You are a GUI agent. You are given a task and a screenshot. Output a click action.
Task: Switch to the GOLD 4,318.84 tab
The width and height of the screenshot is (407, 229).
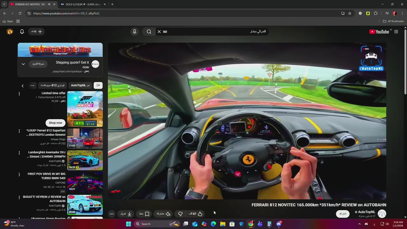[83, 4]
